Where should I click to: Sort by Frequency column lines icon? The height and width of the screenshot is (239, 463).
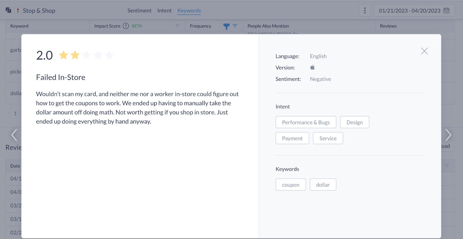(235, 26)
